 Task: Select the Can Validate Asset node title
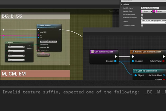click(104, 52)
